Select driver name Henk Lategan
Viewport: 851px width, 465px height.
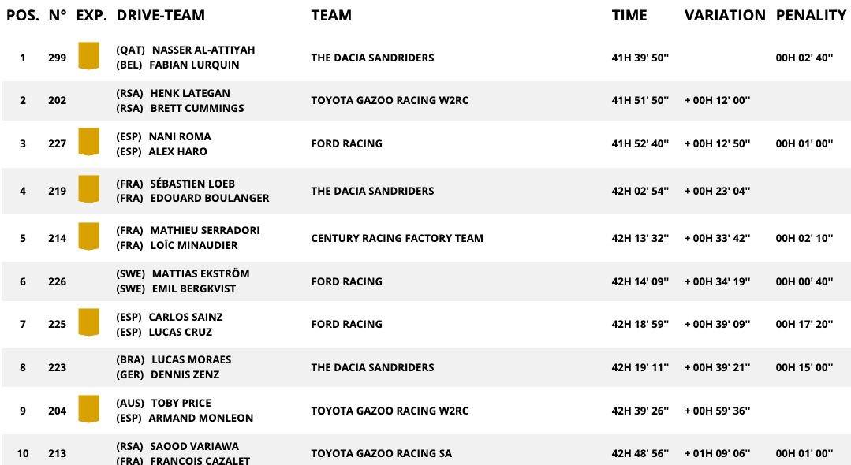(190, 93)
